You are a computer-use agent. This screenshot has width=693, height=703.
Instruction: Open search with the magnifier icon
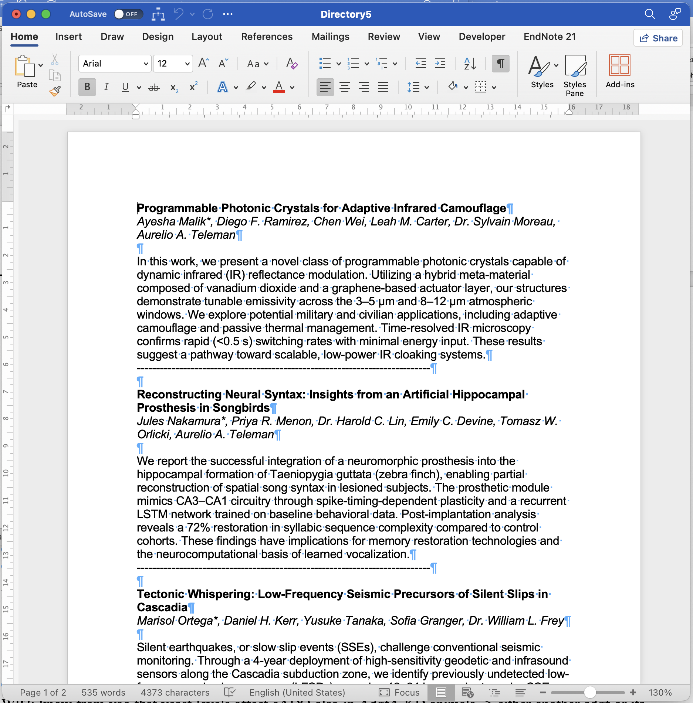(650, 14)
